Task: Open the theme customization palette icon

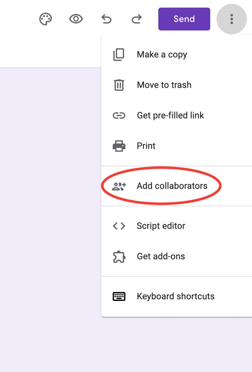Action: coord(45,19)
